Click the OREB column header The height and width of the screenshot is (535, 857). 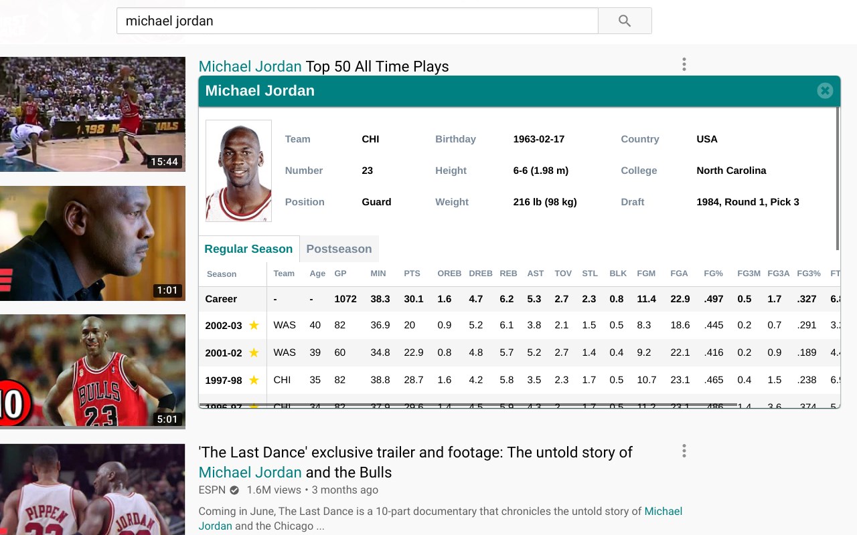[x=449, y=274]
